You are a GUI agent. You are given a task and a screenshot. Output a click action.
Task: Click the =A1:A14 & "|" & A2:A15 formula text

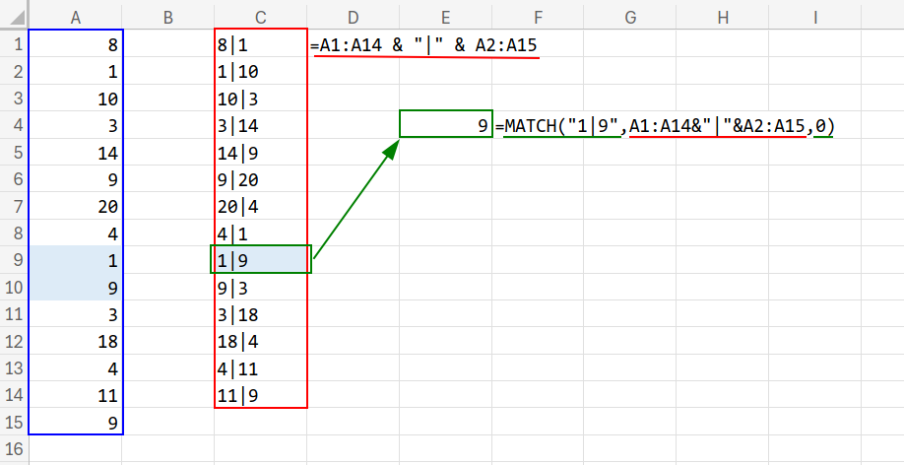coord(423,44)
